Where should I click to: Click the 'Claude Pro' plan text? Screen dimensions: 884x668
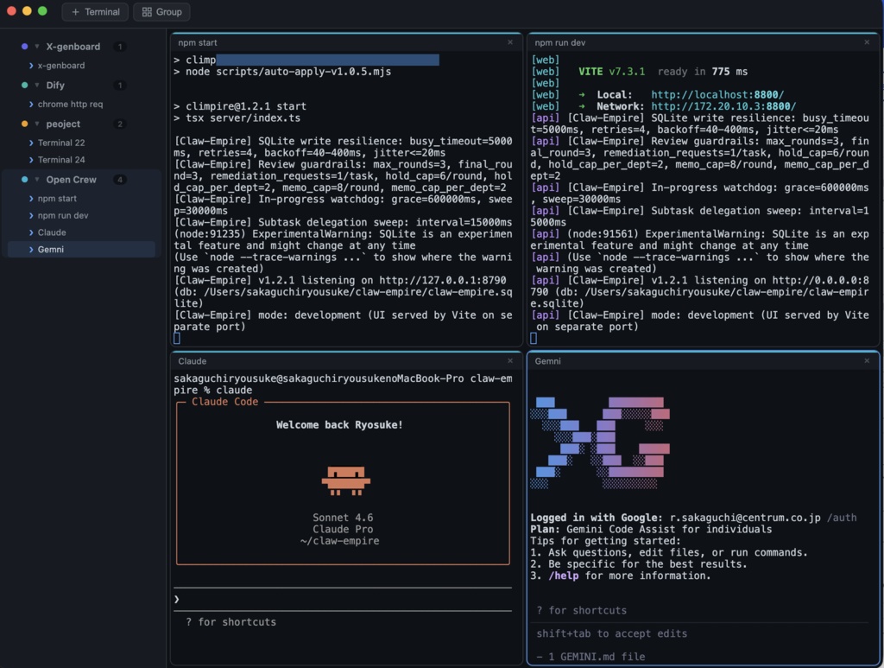click(343, 529)
